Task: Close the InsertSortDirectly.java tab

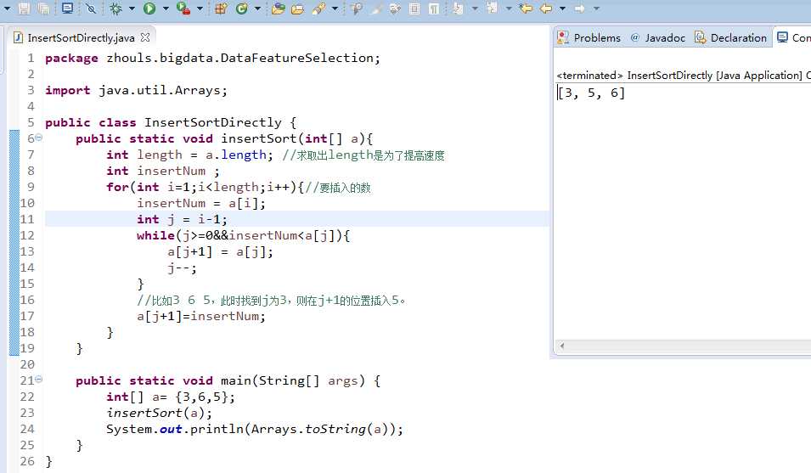Action: [x=145, y=37]
